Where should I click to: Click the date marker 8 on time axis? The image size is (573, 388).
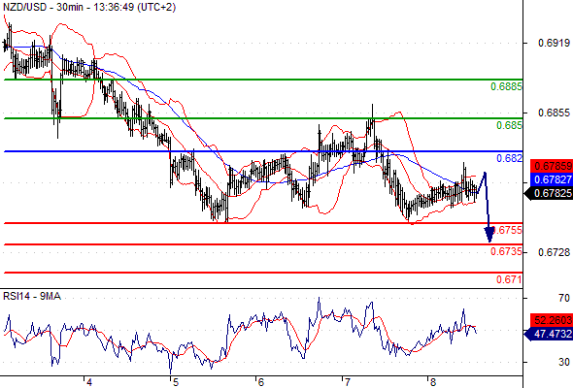(433, 382)
